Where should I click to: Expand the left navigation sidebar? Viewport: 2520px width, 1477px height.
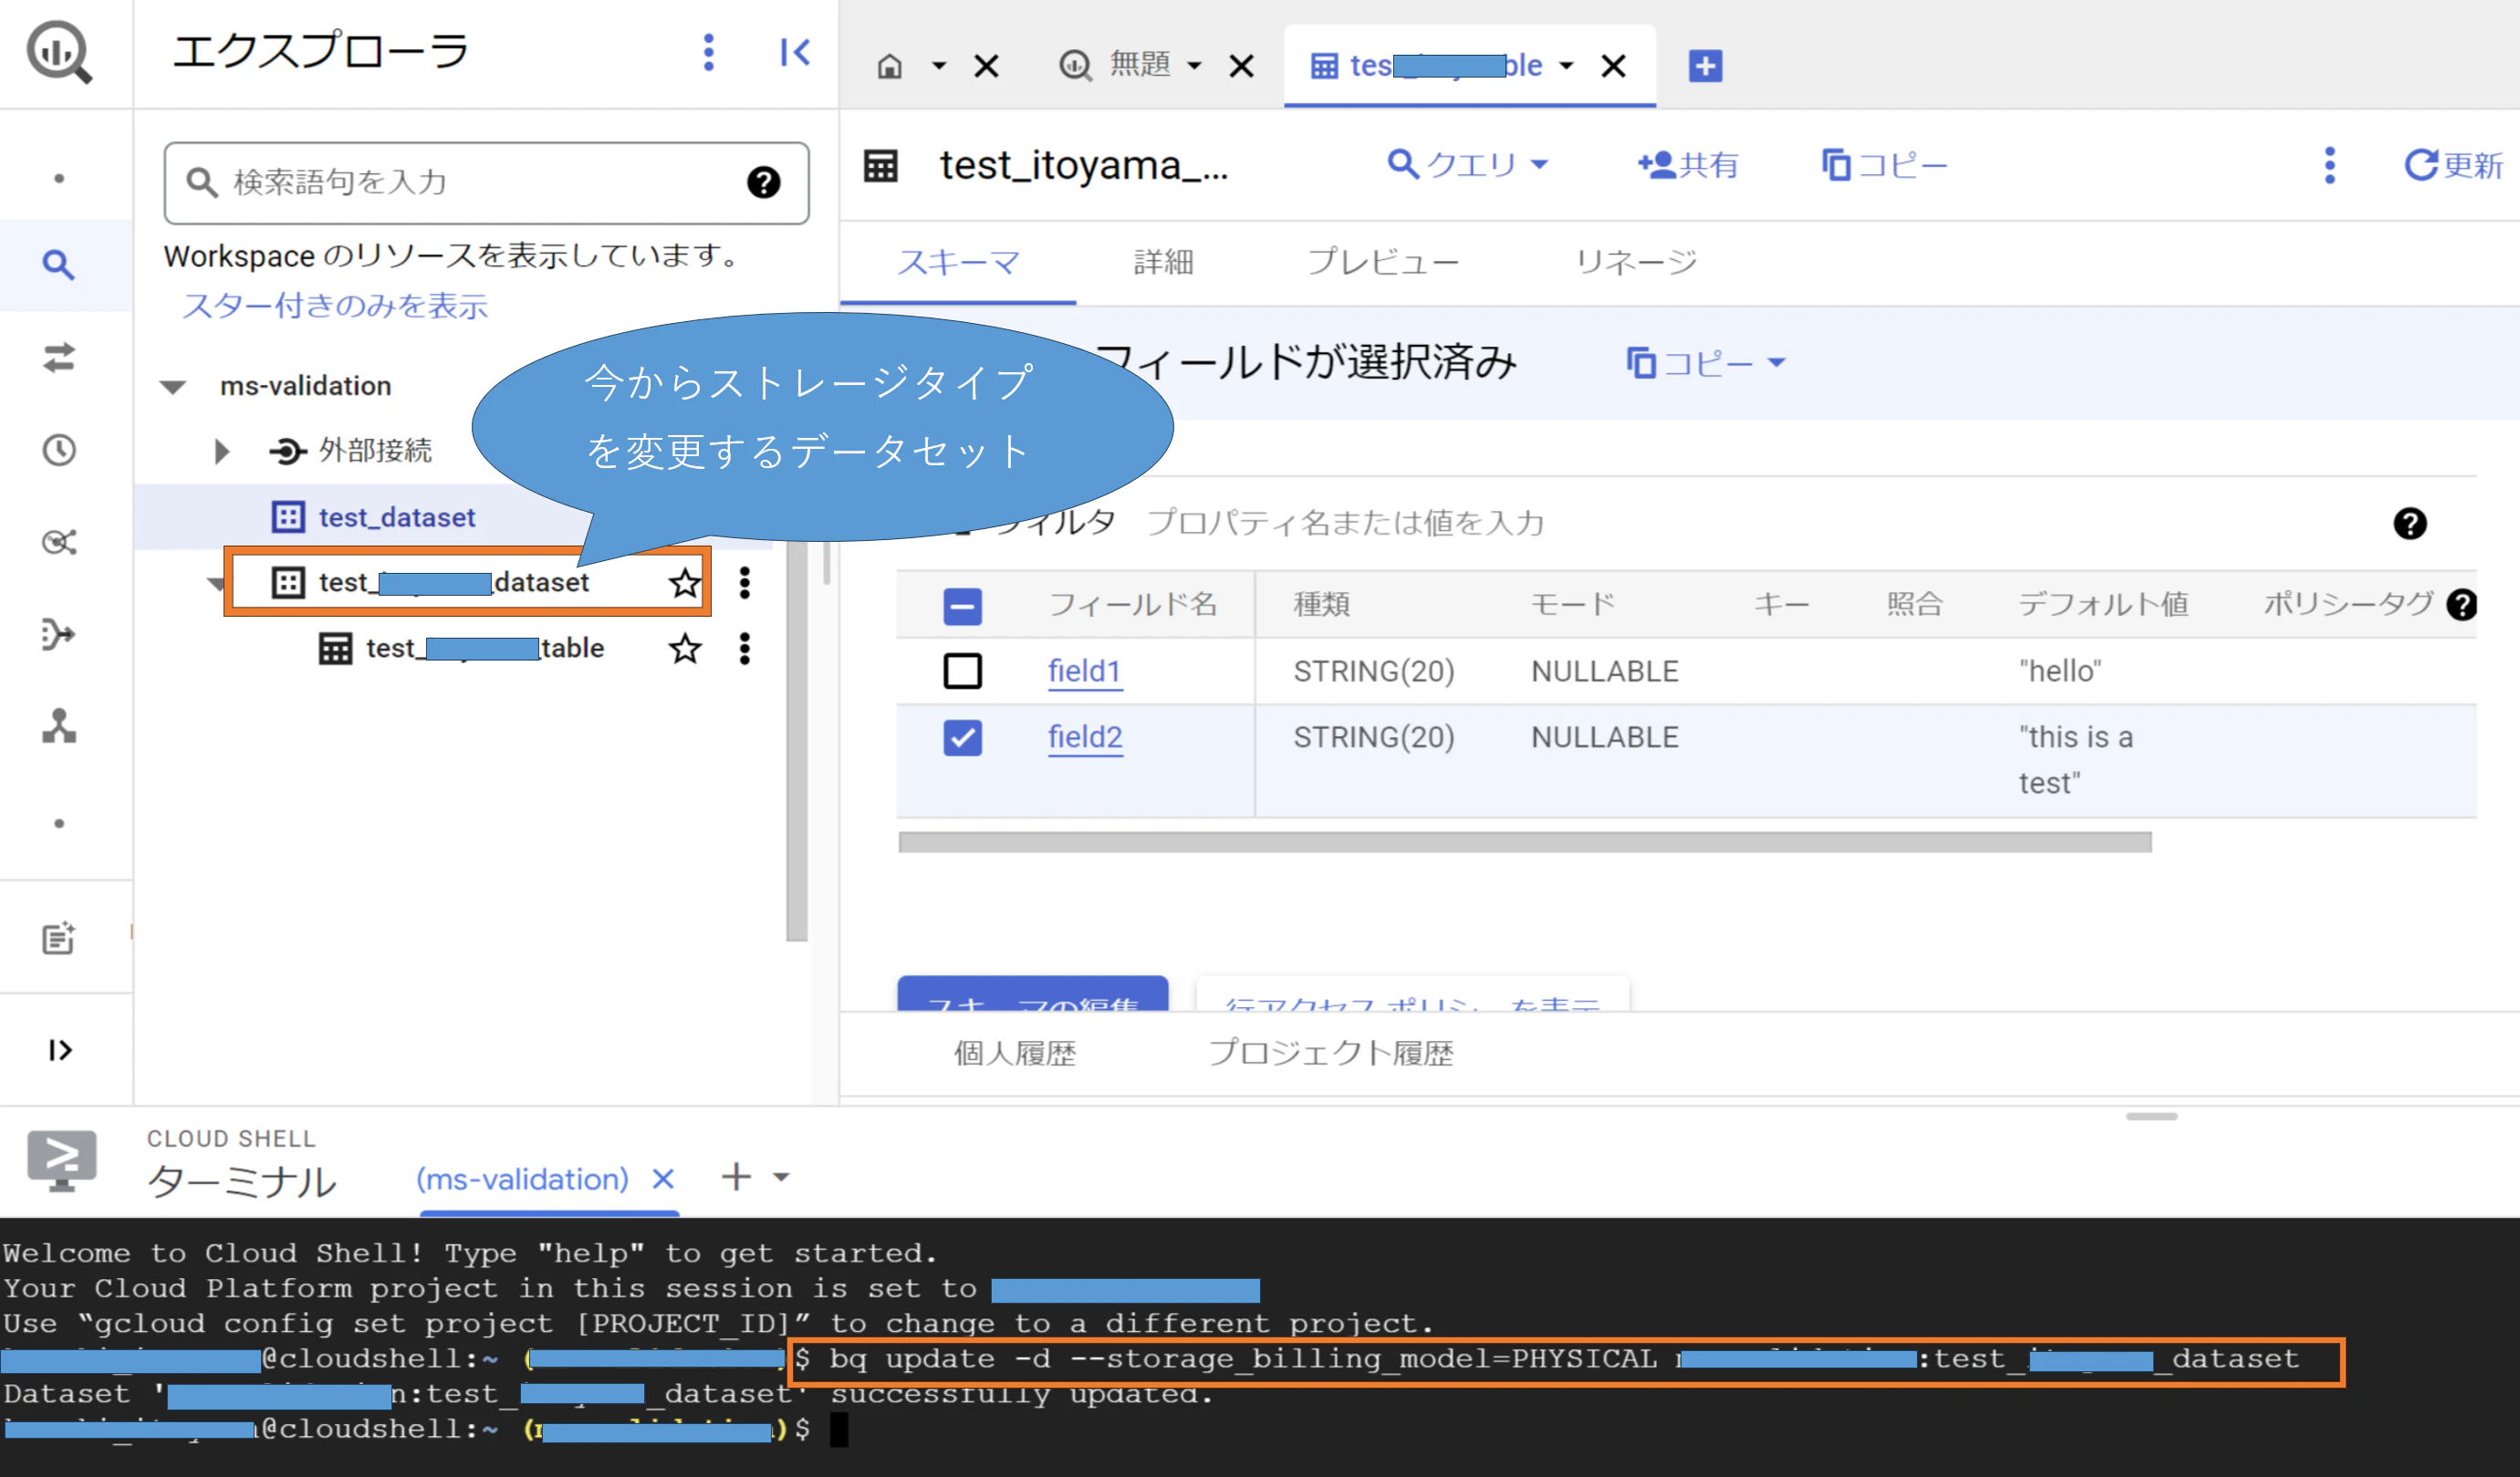(x=59, y=1050)
